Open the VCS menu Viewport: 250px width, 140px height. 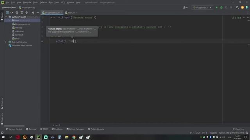pyautogui.click(x=63, y=2)
